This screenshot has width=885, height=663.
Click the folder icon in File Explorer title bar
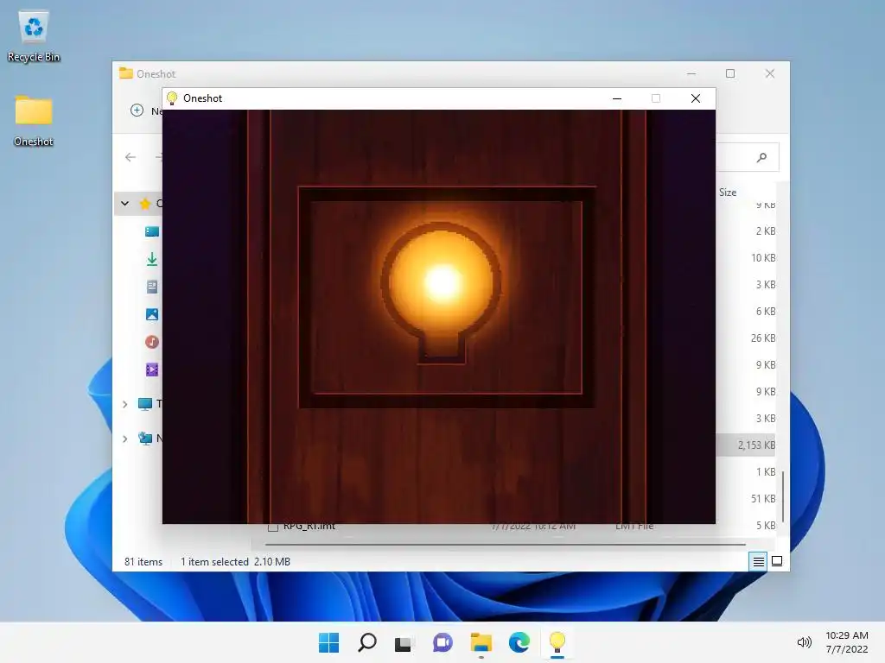[x=126, y=73]
